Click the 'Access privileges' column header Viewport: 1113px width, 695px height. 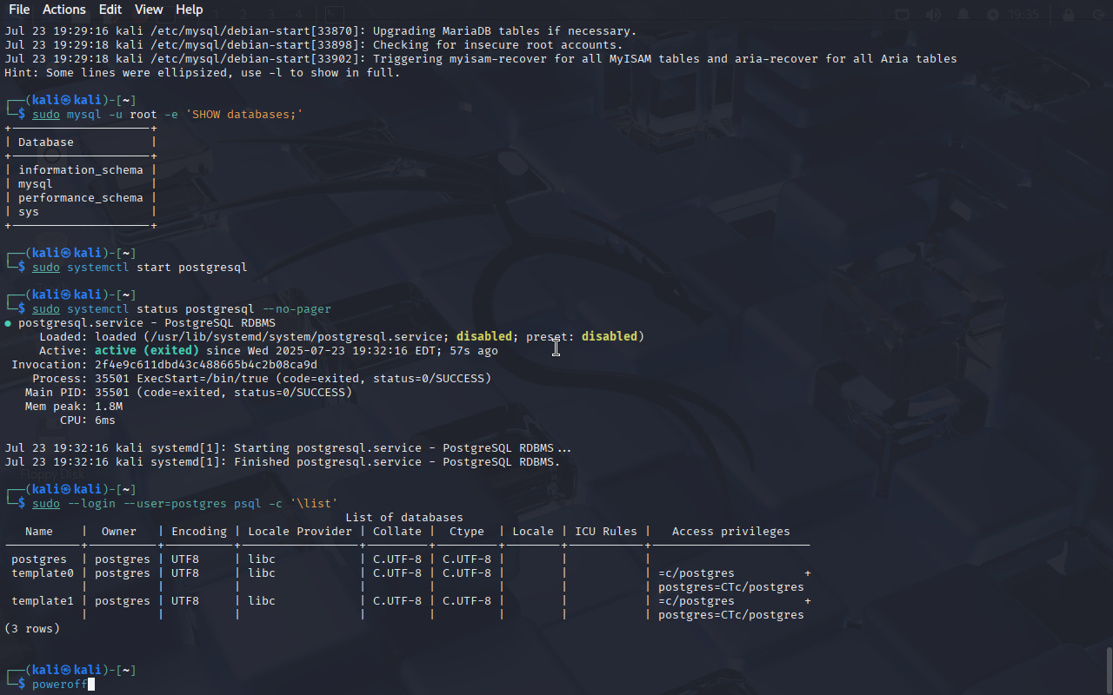pos(731,532)
